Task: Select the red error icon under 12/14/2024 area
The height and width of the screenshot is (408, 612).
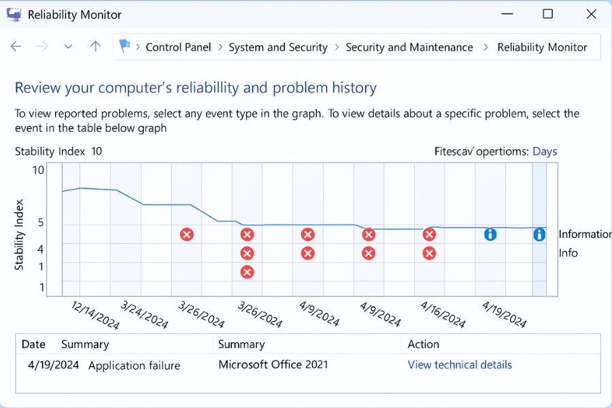Action: [x=187, y=234]
